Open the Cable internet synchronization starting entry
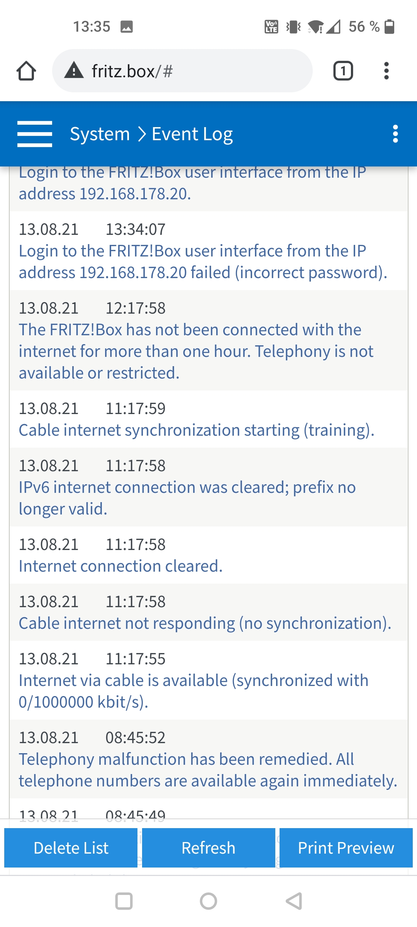The image size is (417, 927). coord(208,419)
